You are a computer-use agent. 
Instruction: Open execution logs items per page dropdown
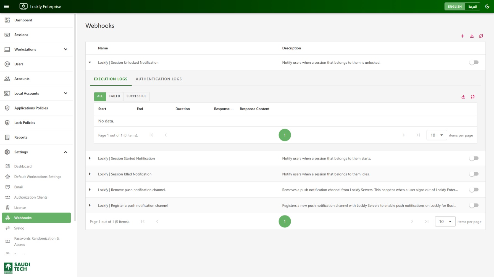pos(437,135)
